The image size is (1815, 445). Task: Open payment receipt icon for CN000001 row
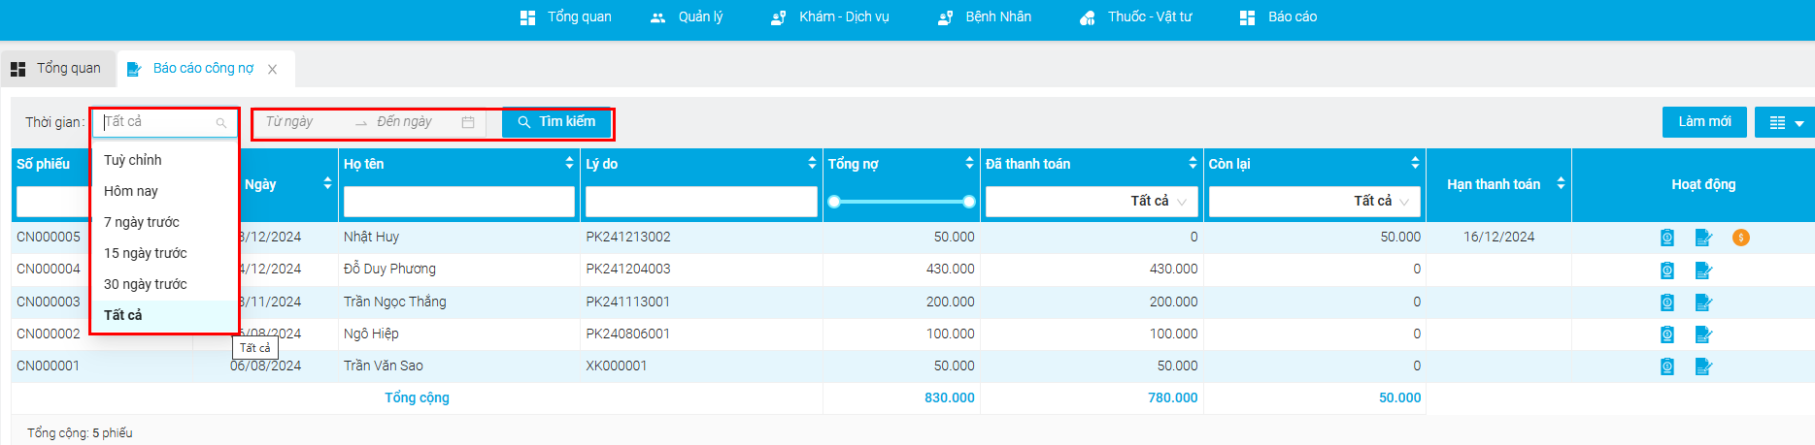pyautogui.click(x=1667, y=366)
